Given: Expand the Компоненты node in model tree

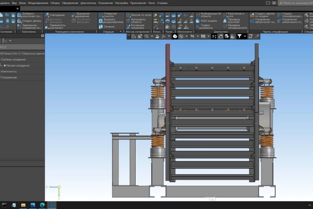Looking at the screenshot, I should [9, 71].
